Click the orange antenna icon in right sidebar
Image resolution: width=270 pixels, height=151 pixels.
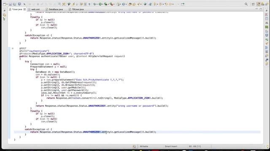click(x=267, y=43)
